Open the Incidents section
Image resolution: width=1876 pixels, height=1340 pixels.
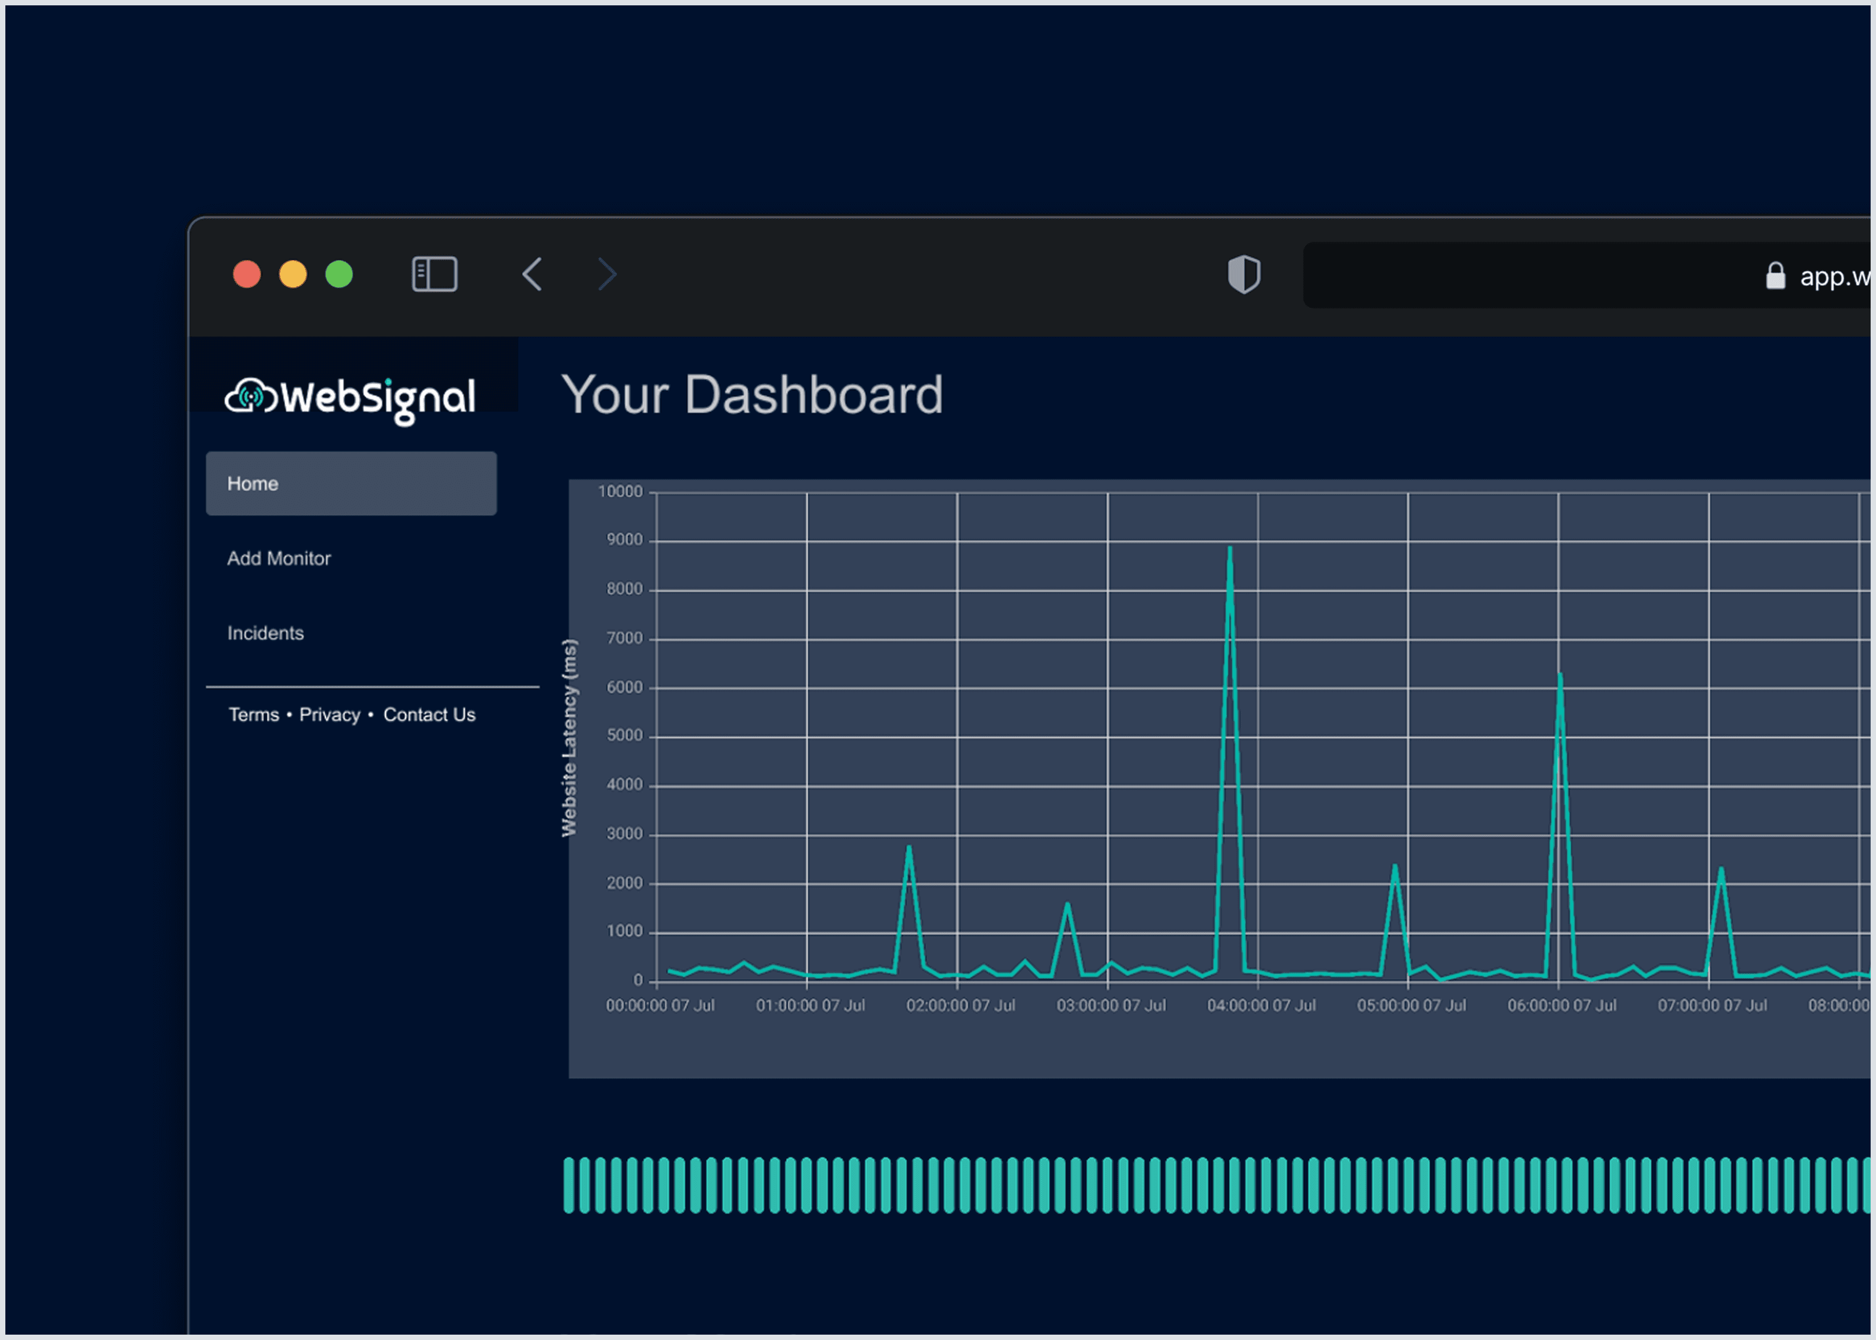click(x=266, y=633)
